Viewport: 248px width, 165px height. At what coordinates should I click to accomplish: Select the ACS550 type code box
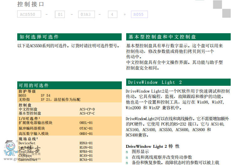point(29,14)
